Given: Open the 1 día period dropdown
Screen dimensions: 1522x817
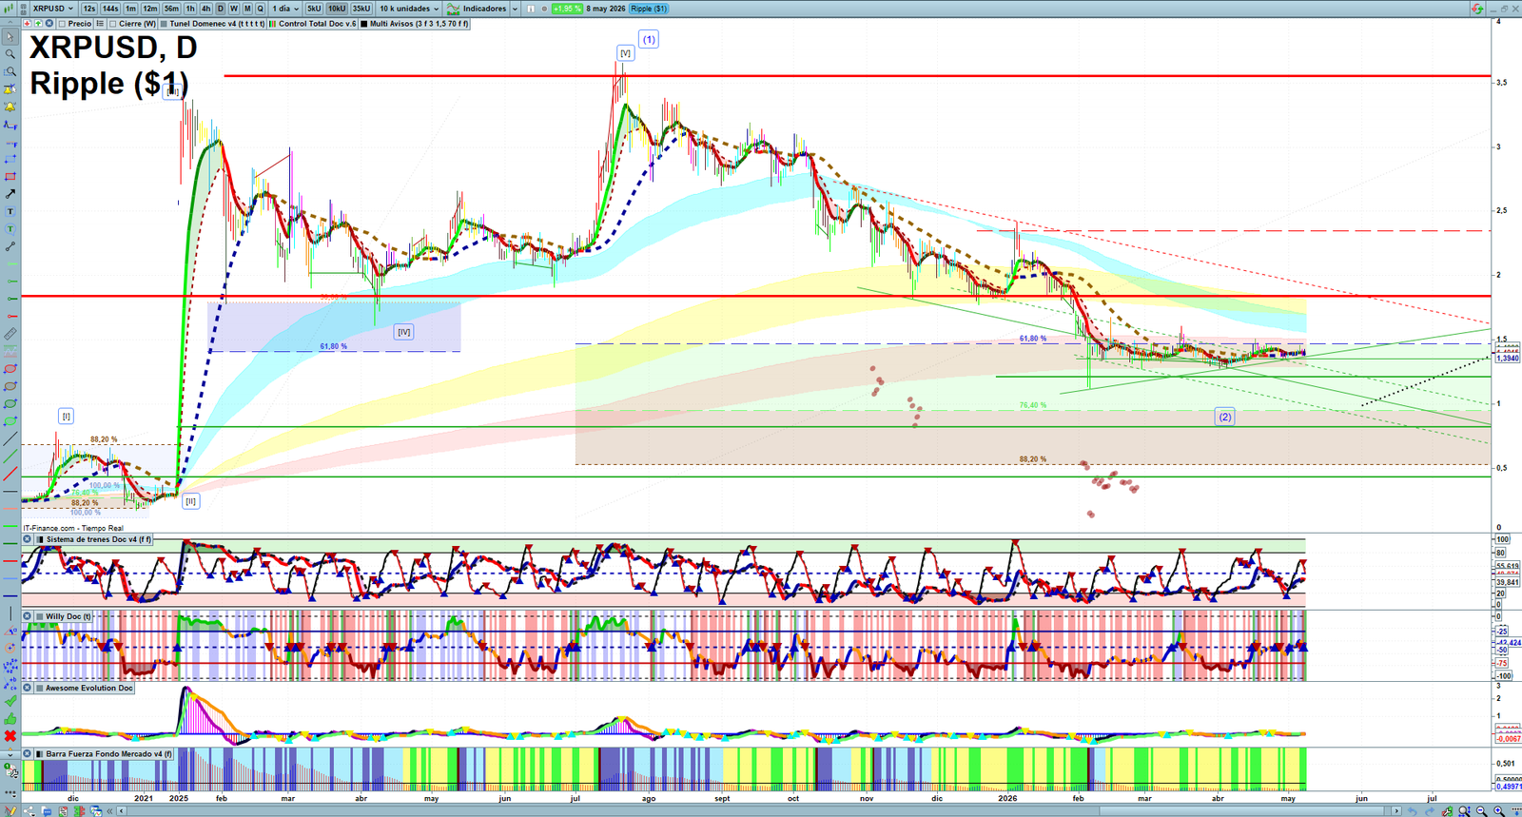Looking at the screenshot, I should point(284,9).
